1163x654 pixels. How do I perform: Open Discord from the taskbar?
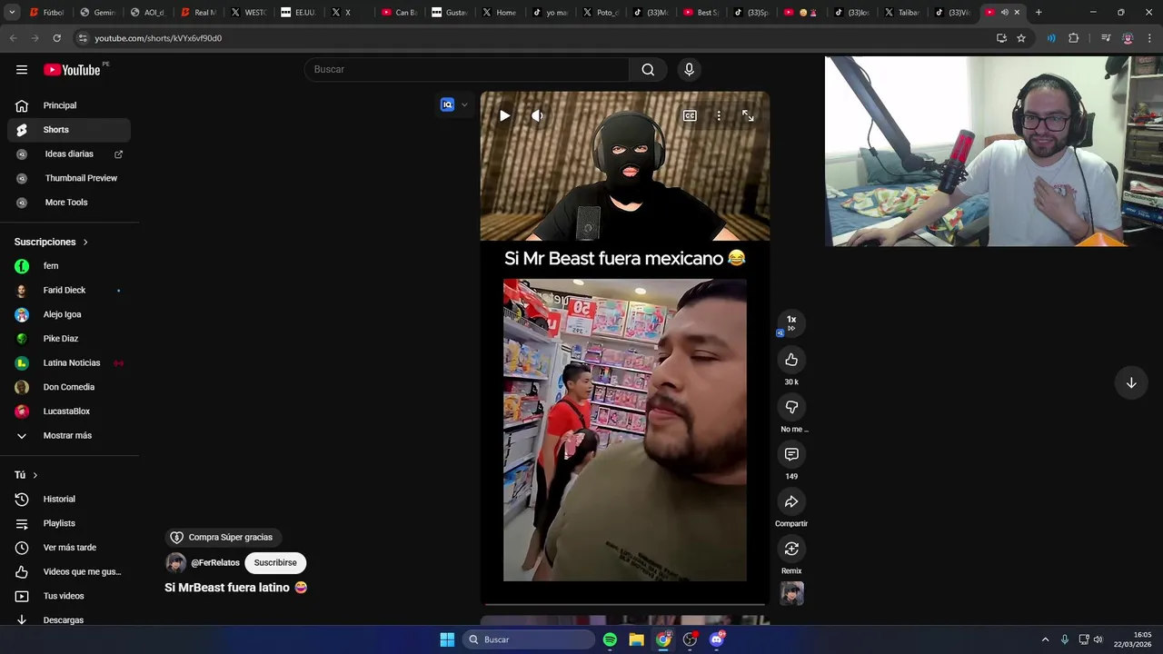pos(717,639)
